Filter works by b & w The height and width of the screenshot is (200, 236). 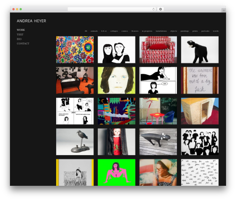(x=104, y=31)
